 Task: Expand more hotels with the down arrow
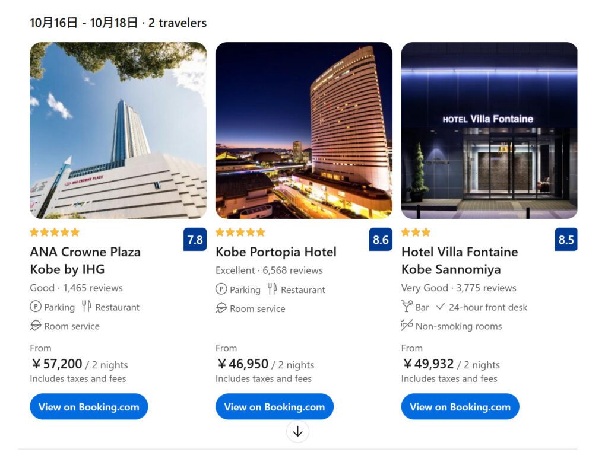tap(297, 432)
